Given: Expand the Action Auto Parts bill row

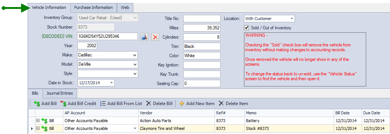Looking at the screenshot, I should coord(38,121).
